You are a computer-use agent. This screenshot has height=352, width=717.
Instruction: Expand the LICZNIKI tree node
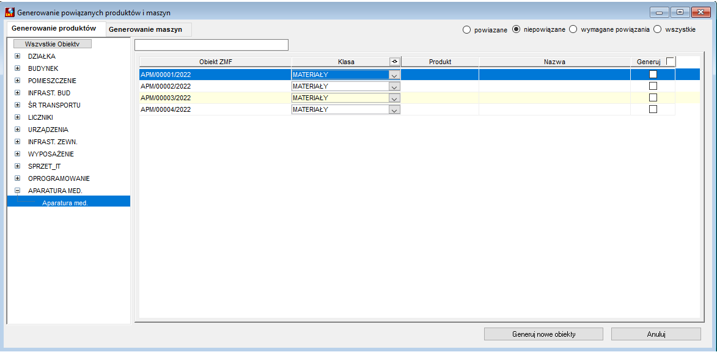click(x=17, y=117)
